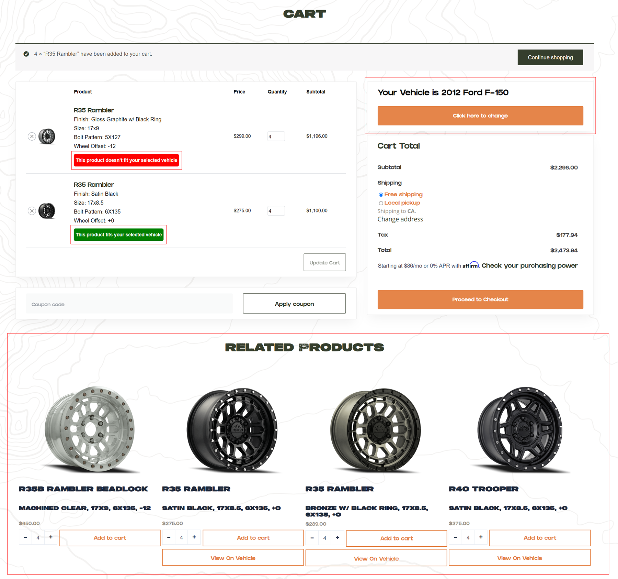
Task: Click the red doesn't fit vehicle badge
Action: click(x=126, y=160)
